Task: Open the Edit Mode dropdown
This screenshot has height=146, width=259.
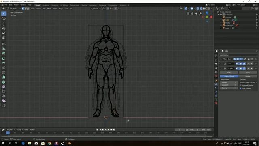Action: (14, 9)
